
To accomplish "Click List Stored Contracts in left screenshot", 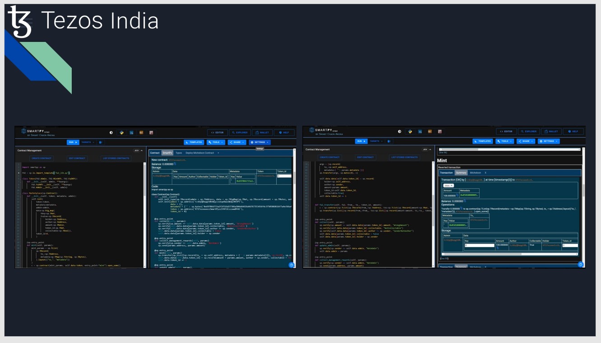I will 116,158.
